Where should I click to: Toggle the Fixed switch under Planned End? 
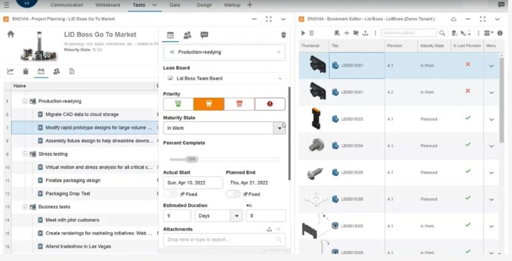pos(233,194)
